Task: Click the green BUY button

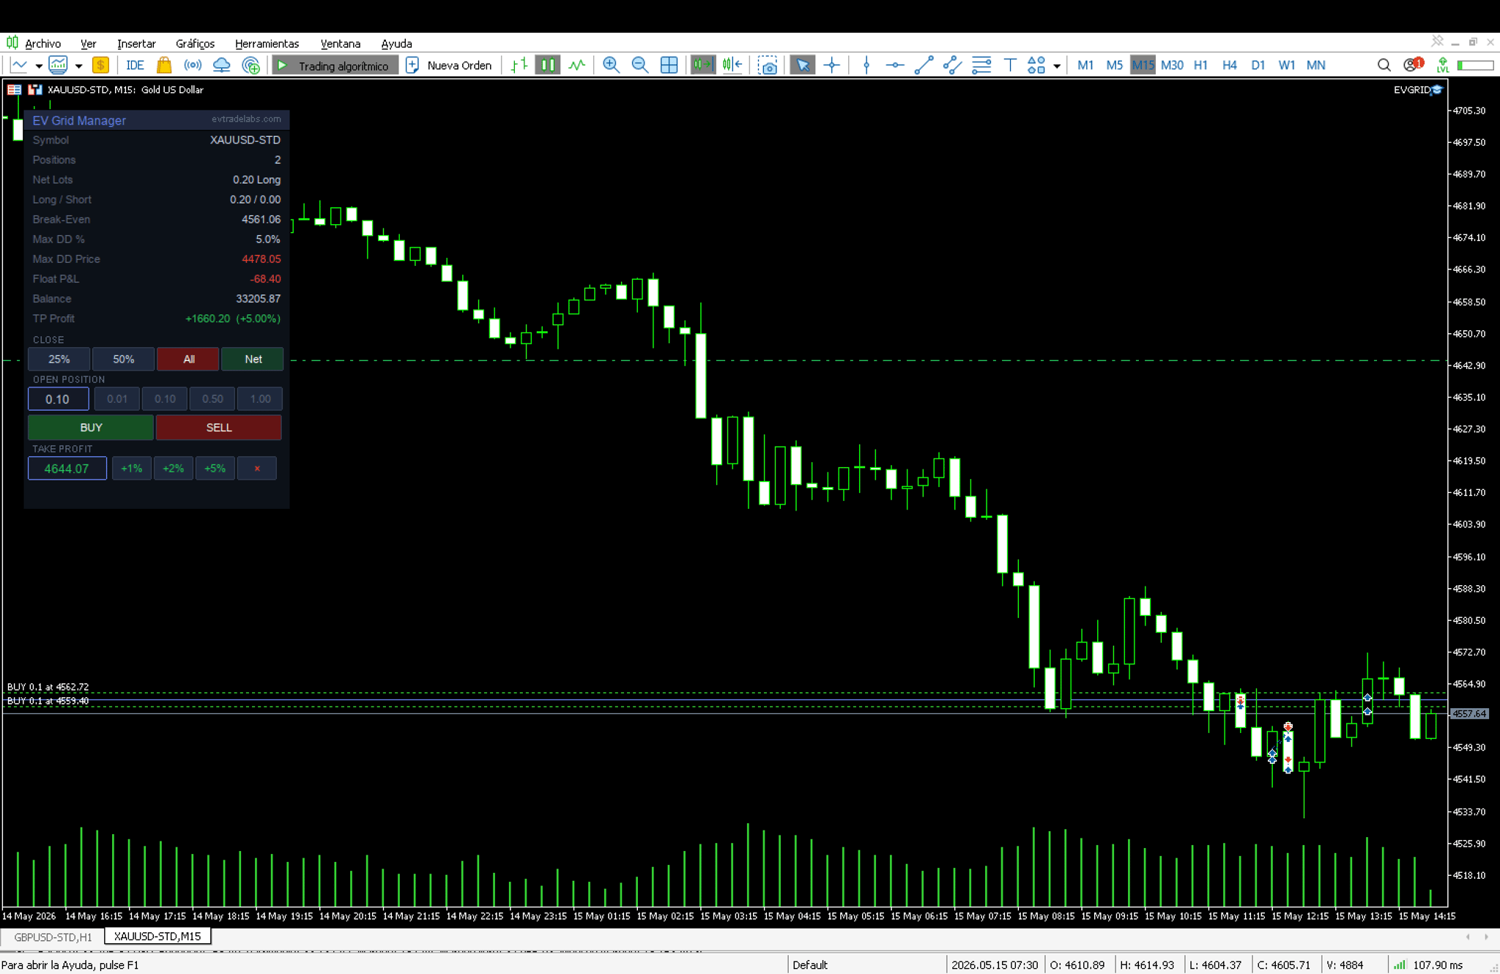Action: point(91,428)
